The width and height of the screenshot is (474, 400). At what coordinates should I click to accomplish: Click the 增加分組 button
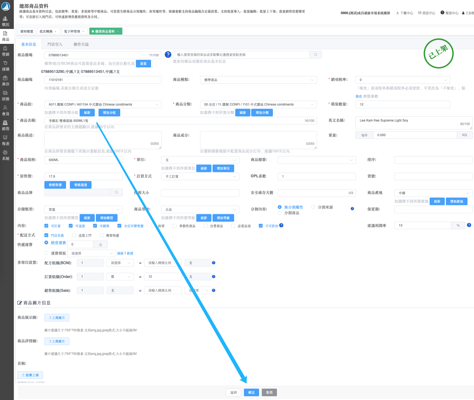pyautogui.click(x=109, y=113)
